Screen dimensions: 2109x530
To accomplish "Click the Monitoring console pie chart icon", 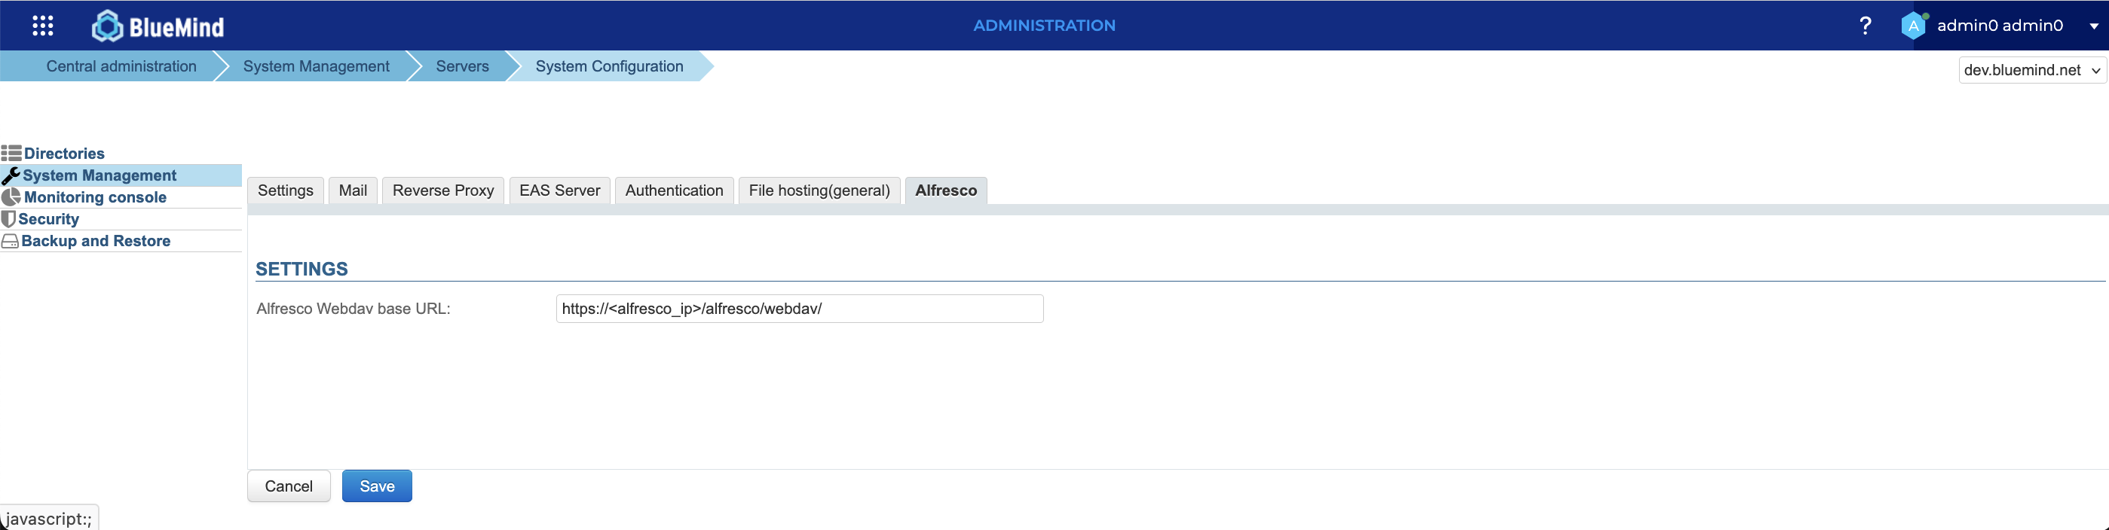I will tap(11, 197).
